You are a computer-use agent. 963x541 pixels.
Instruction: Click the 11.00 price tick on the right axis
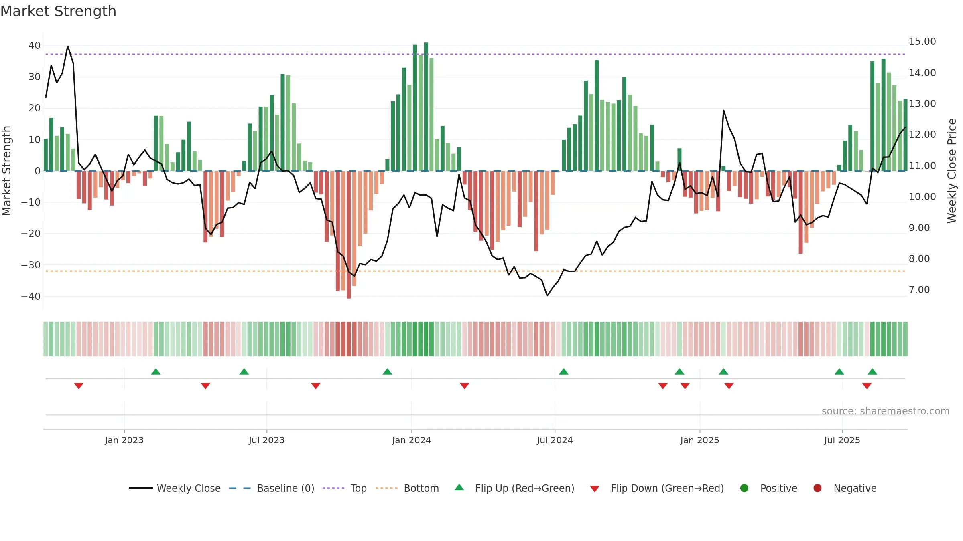(922, 166)
